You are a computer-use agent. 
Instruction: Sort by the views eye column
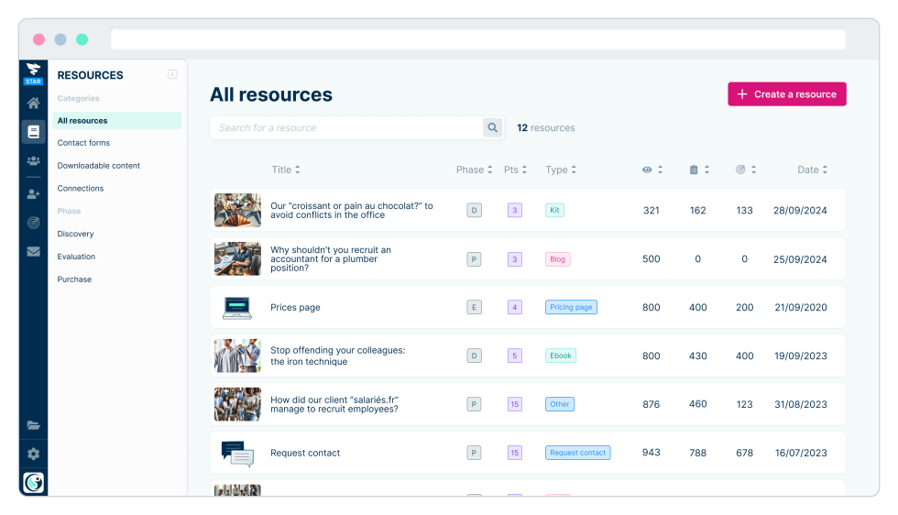652,170
